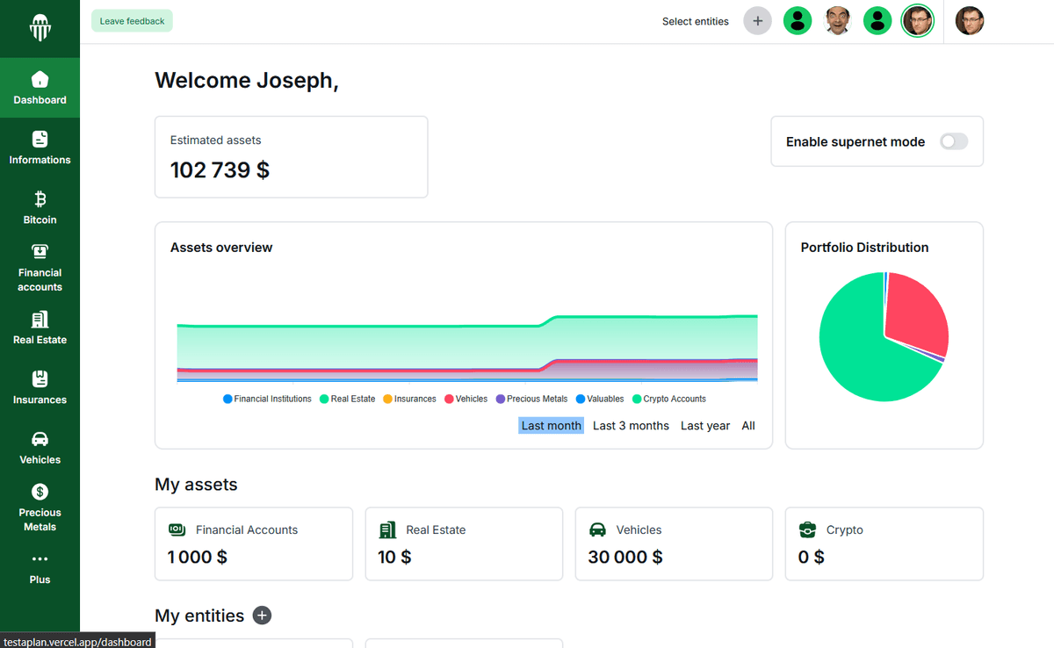Go to Real Estate sidebar icon
1054x648 pixels.
coord(40,328)
